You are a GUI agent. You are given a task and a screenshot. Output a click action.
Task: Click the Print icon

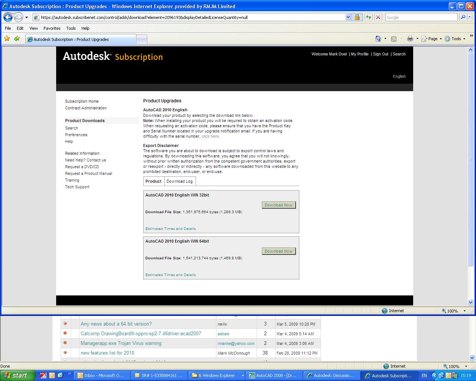(410, 39)
